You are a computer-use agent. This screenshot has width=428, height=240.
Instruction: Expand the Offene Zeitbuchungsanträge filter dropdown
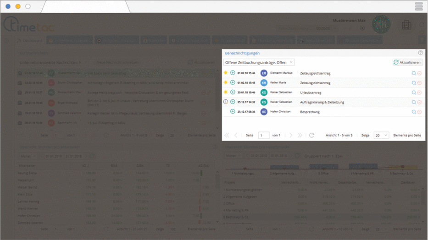tap(259, 62)
